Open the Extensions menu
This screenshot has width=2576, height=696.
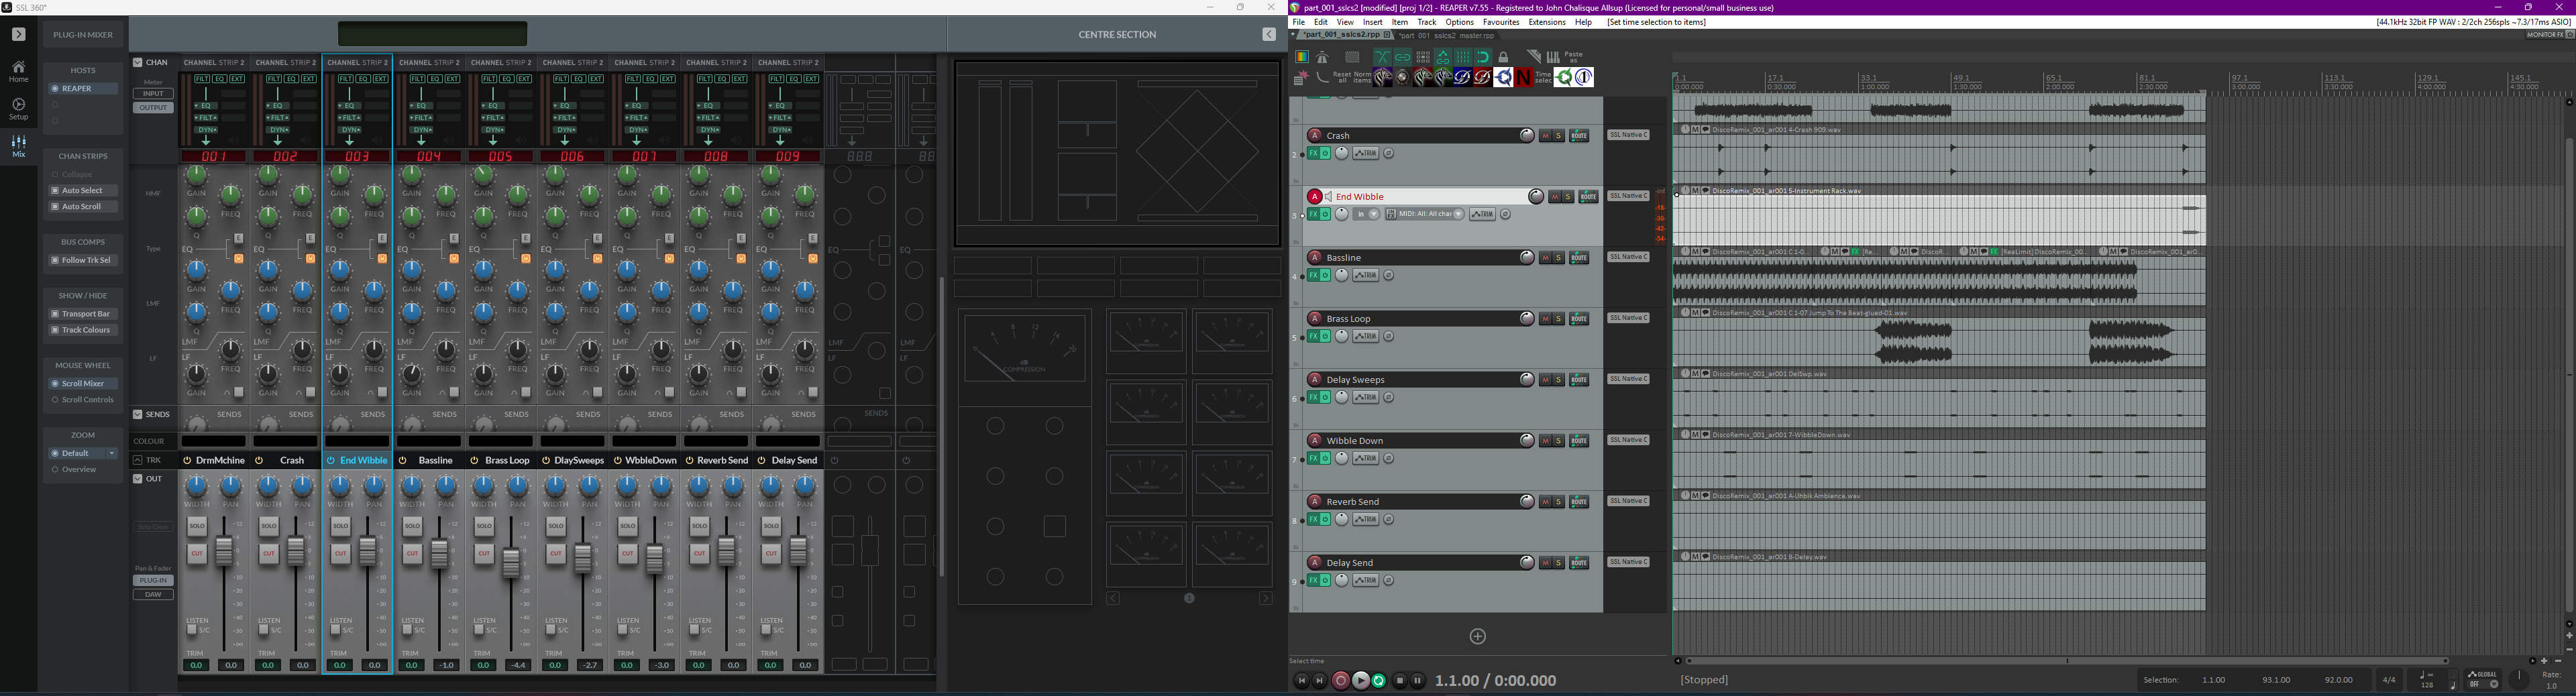pyautogui.click(x=1546, y=22)
